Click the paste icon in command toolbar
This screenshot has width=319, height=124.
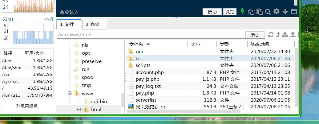point(260,12)
